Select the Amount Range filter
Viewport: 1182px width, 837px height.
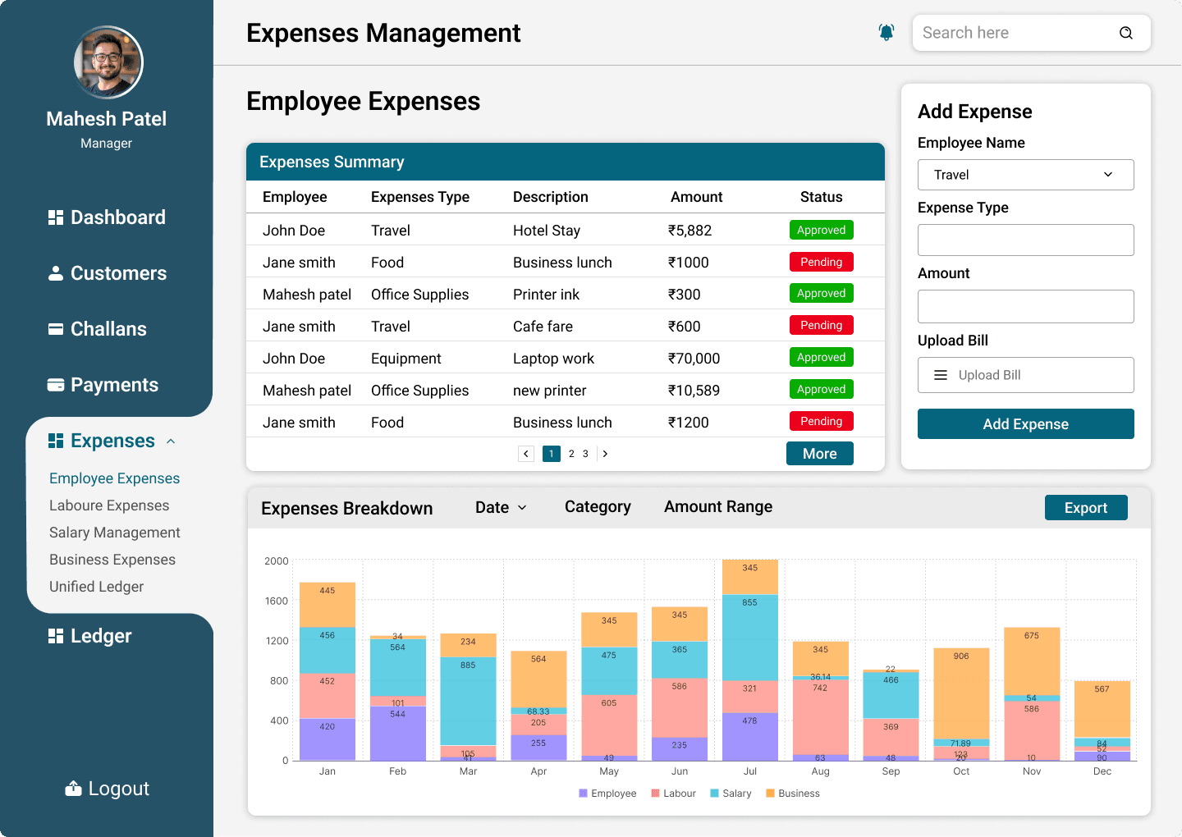pyautogui.click(x=718, y=507)
